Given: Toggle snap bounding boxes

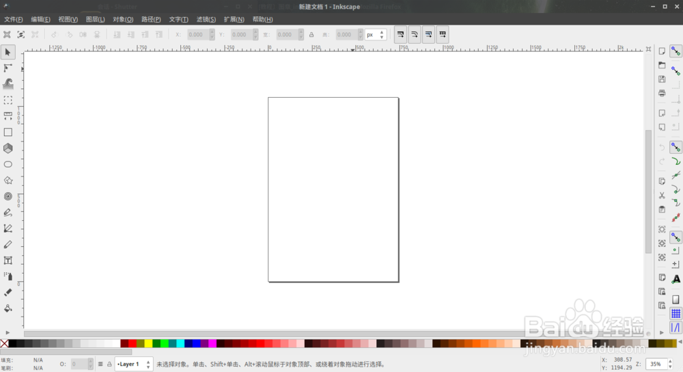Looking at the screenshot, I should coord(675,70).
